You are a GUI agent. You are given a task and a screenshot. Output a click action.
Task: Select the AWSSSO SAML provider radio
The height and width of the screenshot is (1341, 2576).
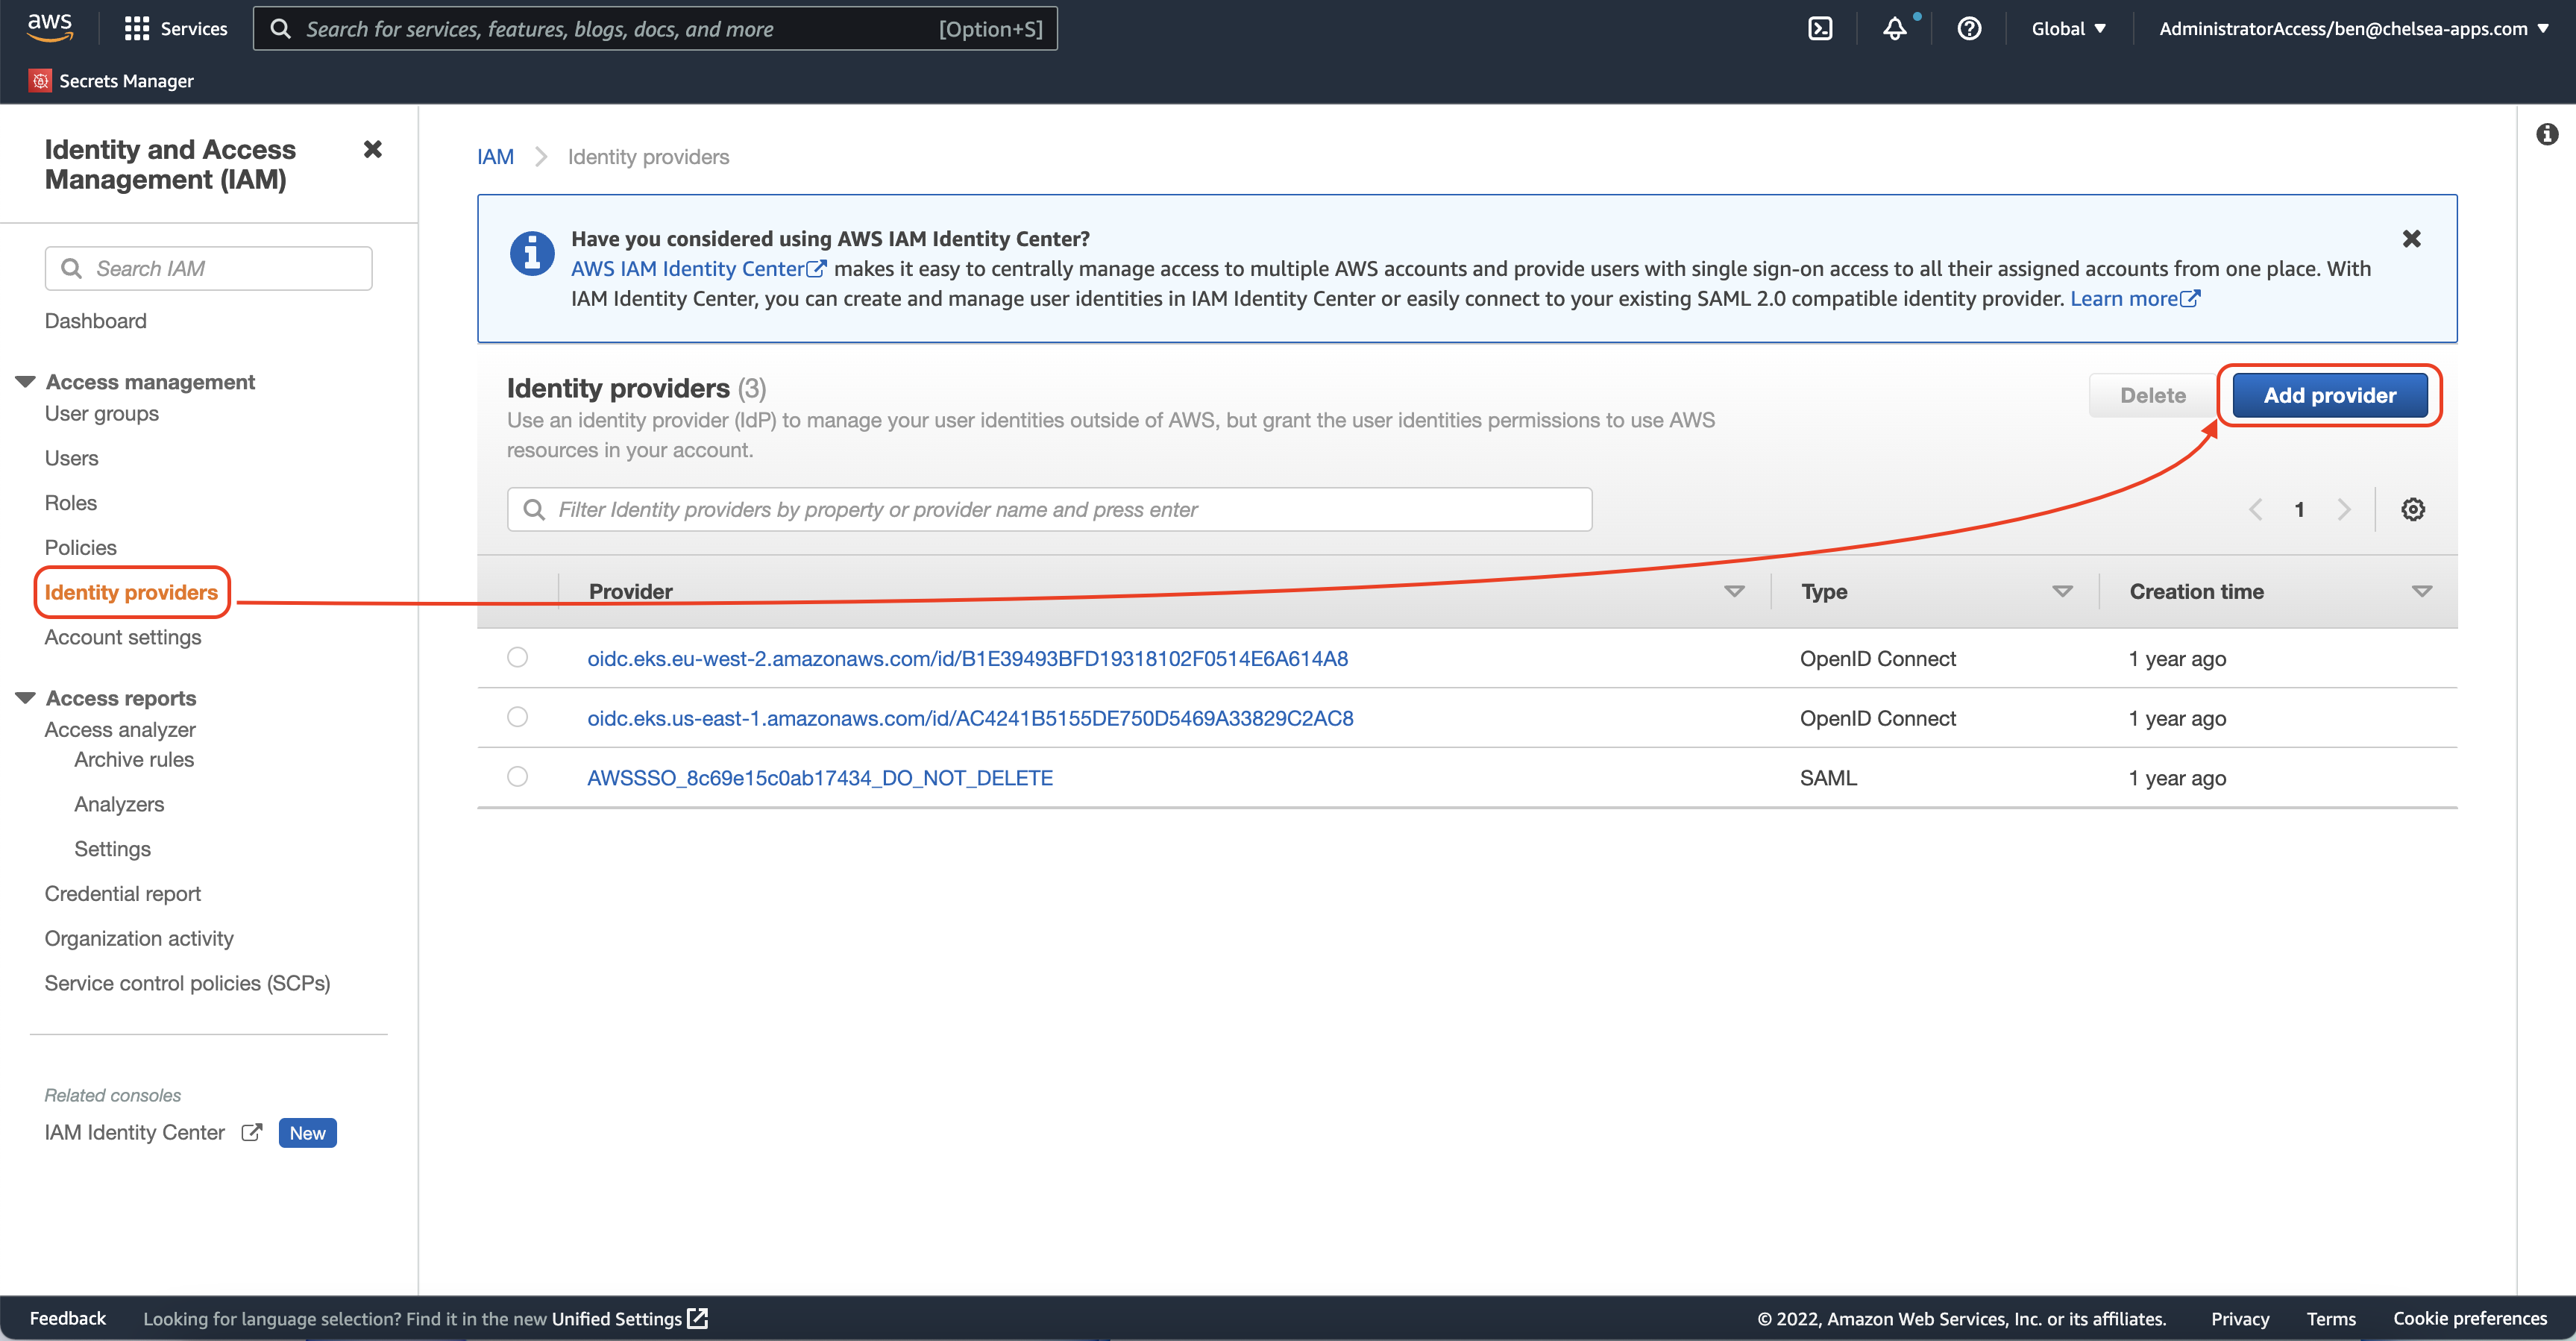coord(517,777)
